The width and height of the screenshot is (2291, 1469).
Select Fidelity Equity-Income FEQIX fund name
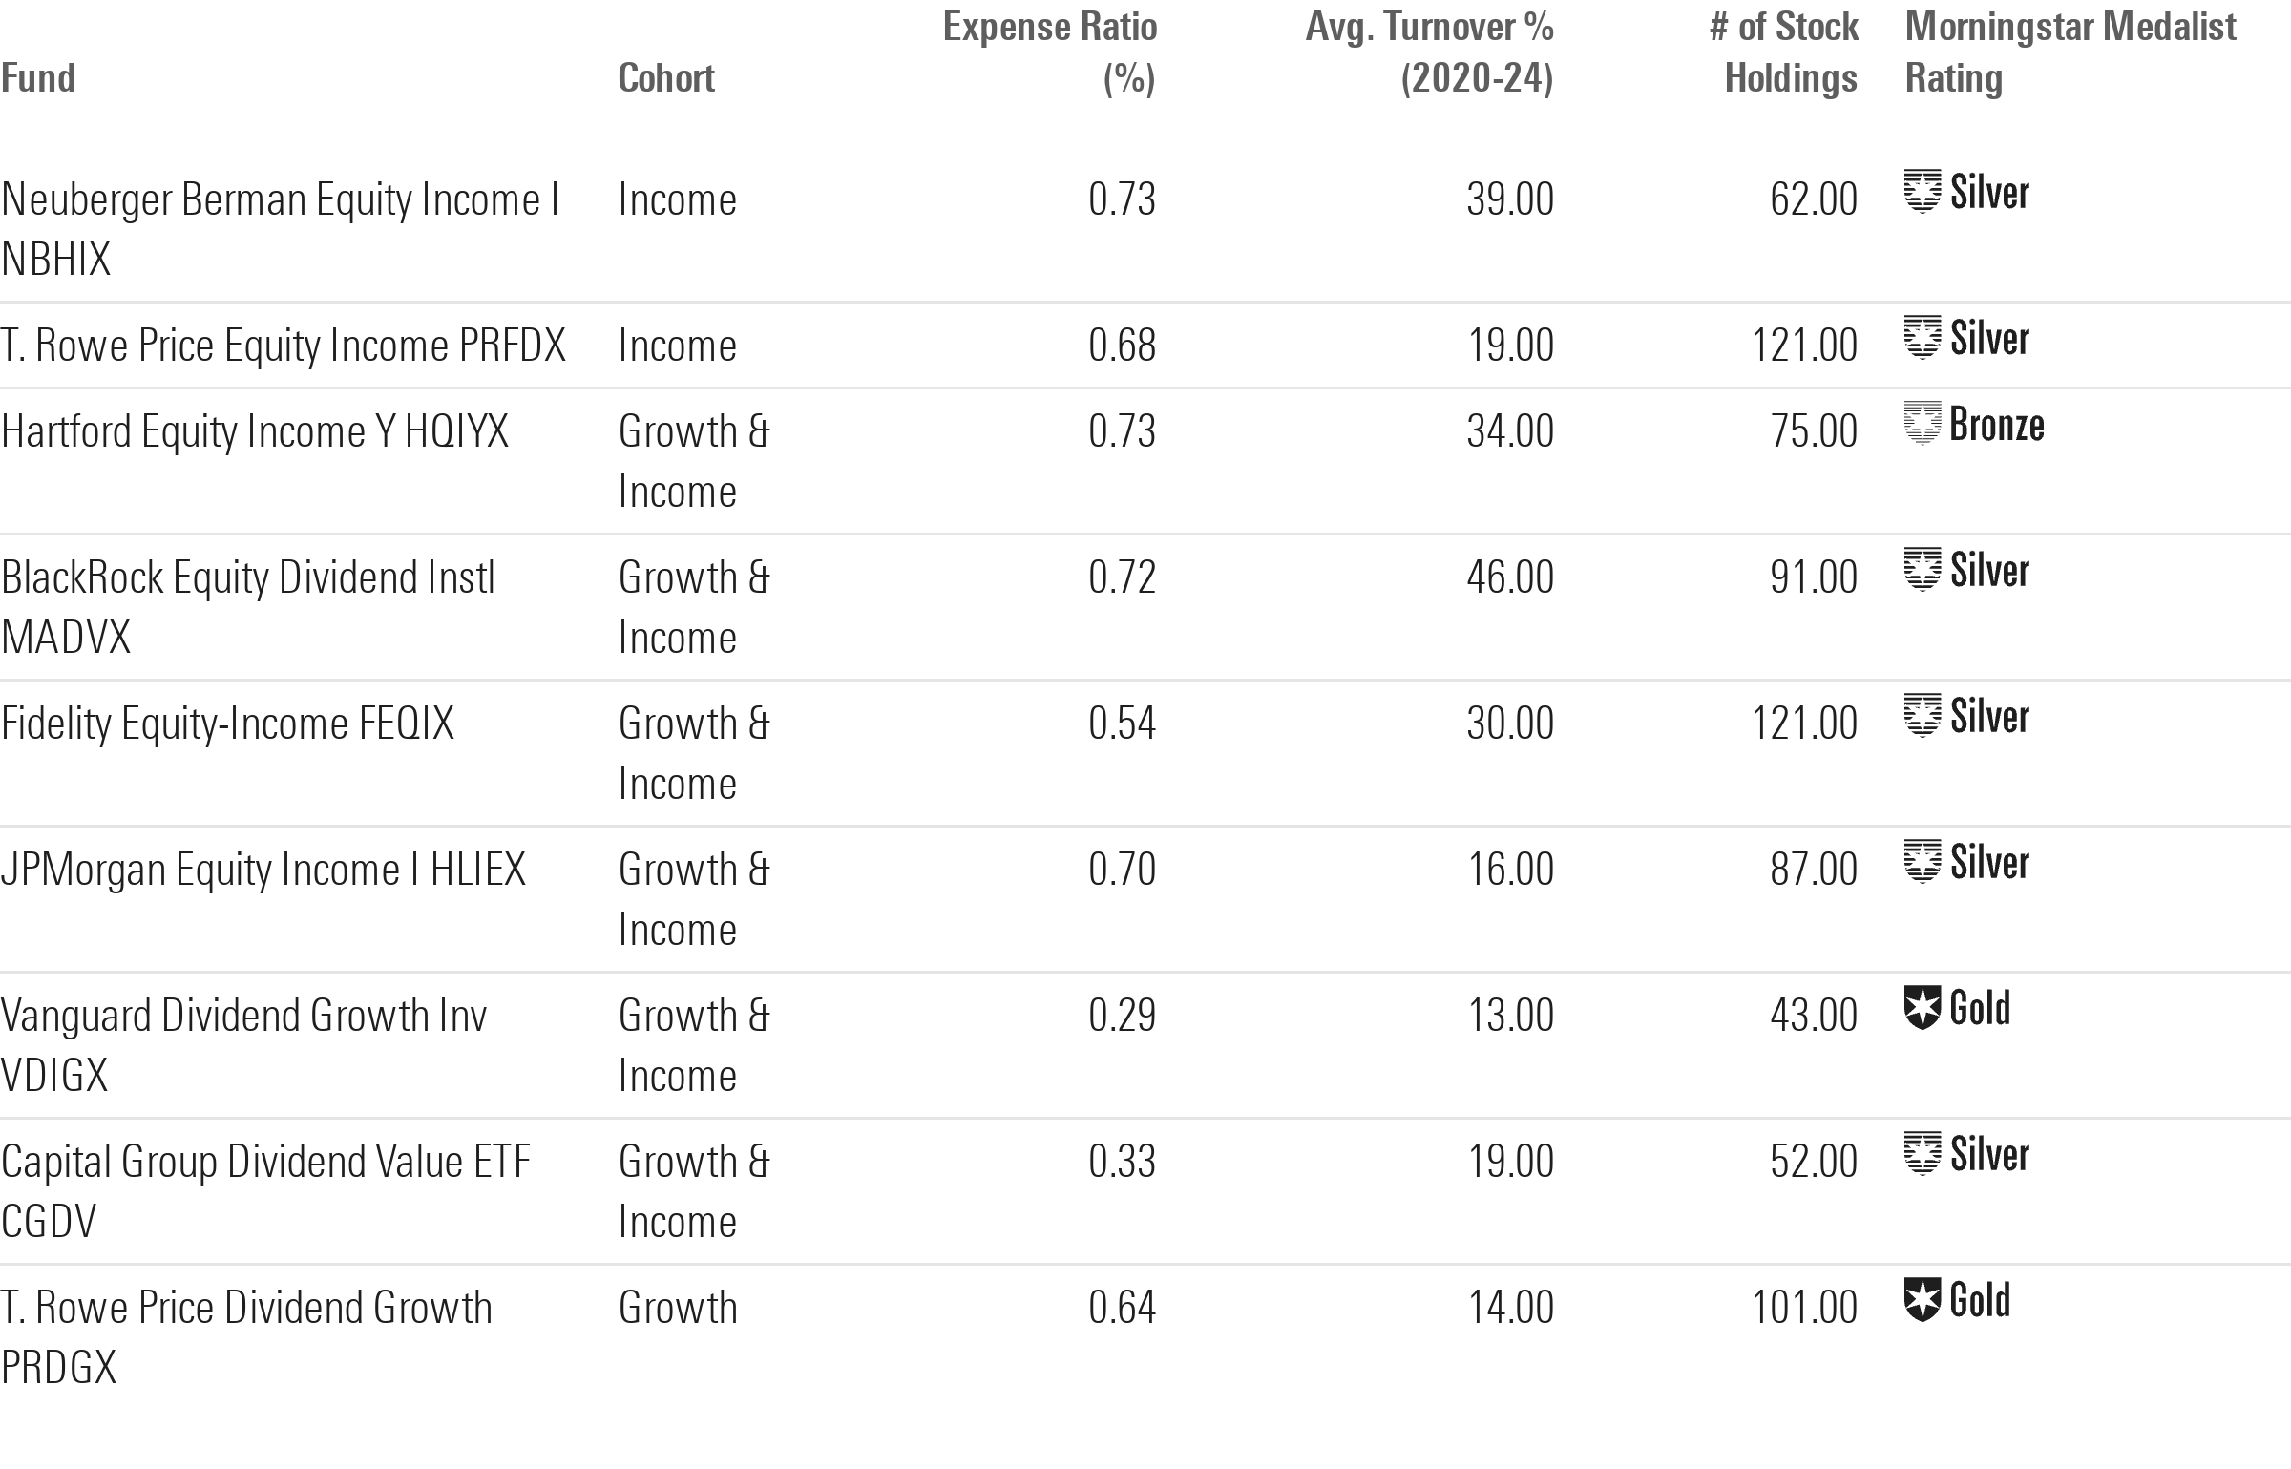227,724
